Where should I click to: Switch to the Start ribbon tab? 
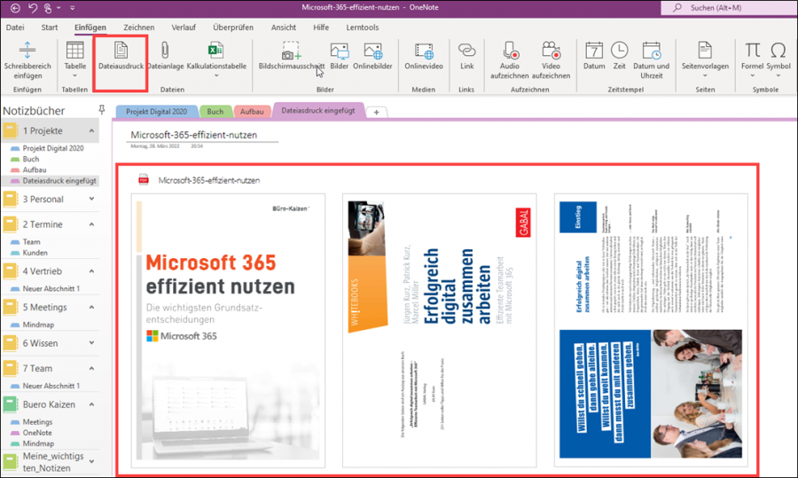click(50, 27)
